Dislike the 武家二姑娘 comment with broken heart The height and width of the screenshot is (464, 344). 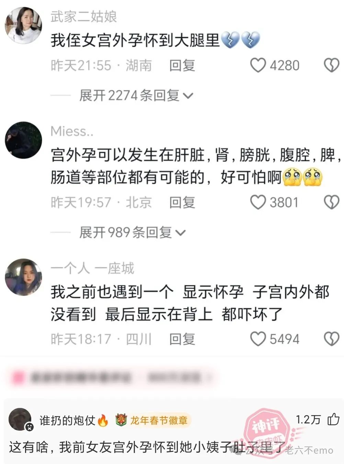[x=332, y=65]
